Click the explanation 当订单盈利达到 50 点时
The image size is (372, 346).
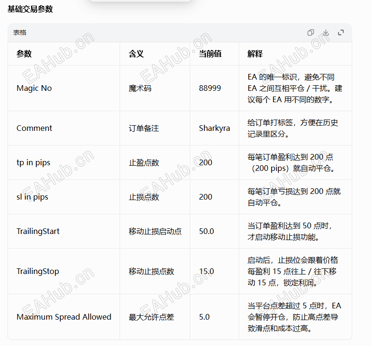[x=290, y=231]
